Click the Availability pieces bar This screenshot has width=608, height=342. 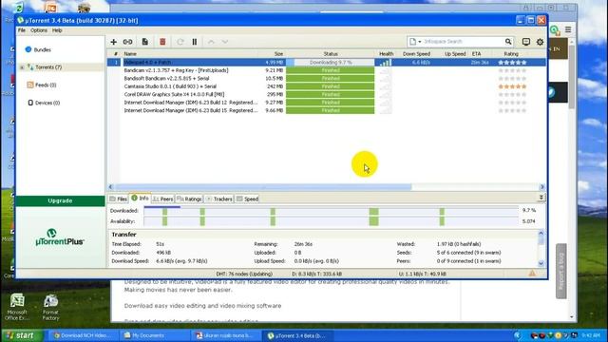click(x=332, y=221)
